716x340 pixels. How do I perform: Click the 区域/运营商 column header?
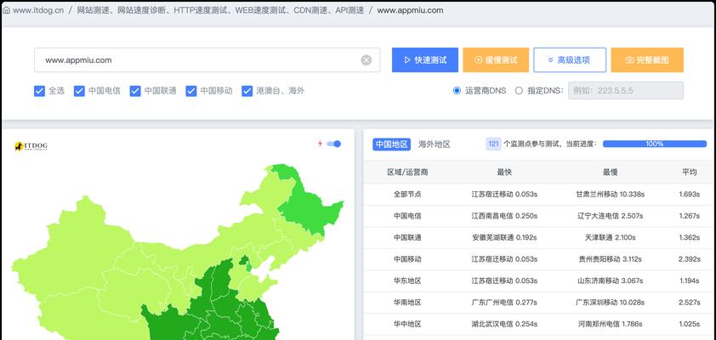(407, 172)
